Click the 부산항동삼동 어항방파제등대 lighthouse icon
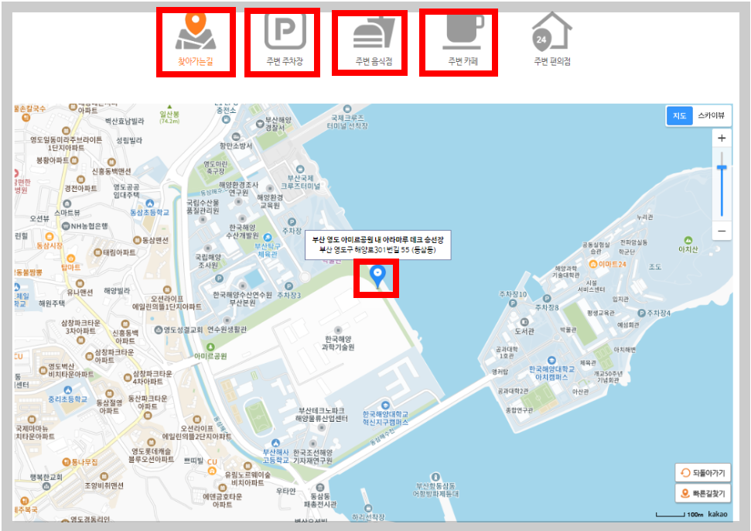751x531 pixels. point(435,477)
